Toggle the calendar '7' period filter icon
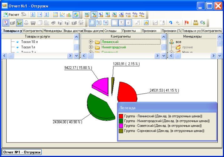 click(6, 23)
